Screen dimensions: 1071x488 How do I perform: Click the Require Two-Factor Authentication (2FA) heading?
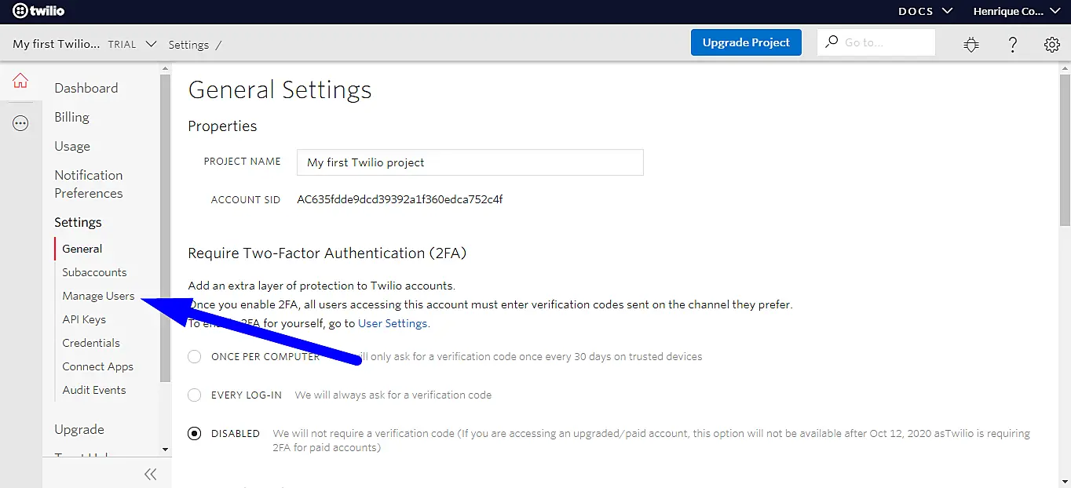(x=327, y=253)
